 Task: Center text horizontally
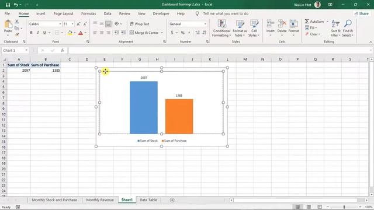tap(102, 33)
